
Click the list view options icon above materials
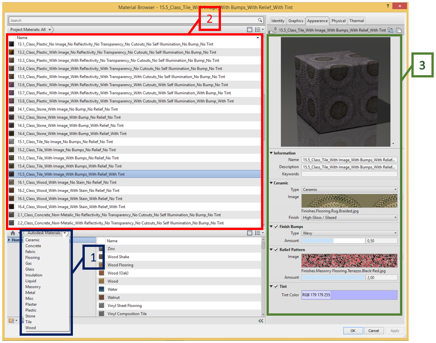(x=257, y=29)
